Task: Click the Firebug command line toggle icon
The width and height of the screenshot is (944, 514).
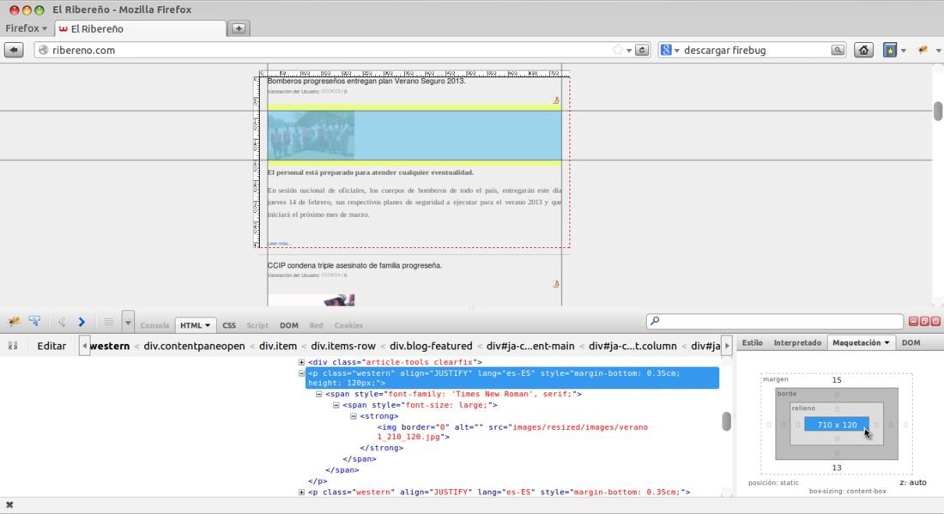Action: pyautogui.click(x=108, y=323)
